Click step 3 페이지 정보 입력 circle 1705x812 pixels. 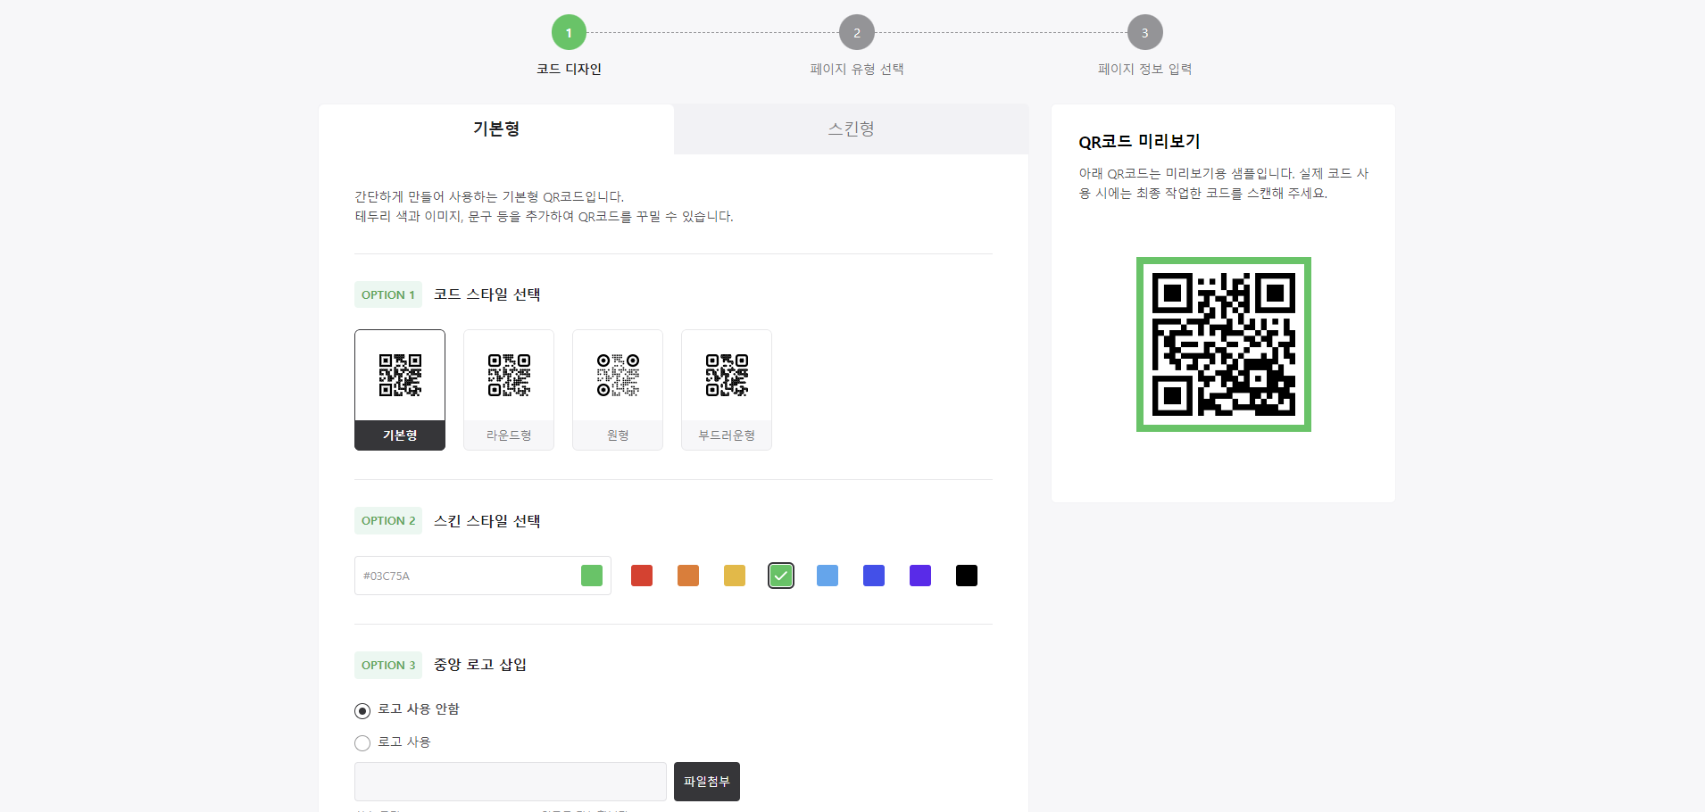pos(1144,33)
